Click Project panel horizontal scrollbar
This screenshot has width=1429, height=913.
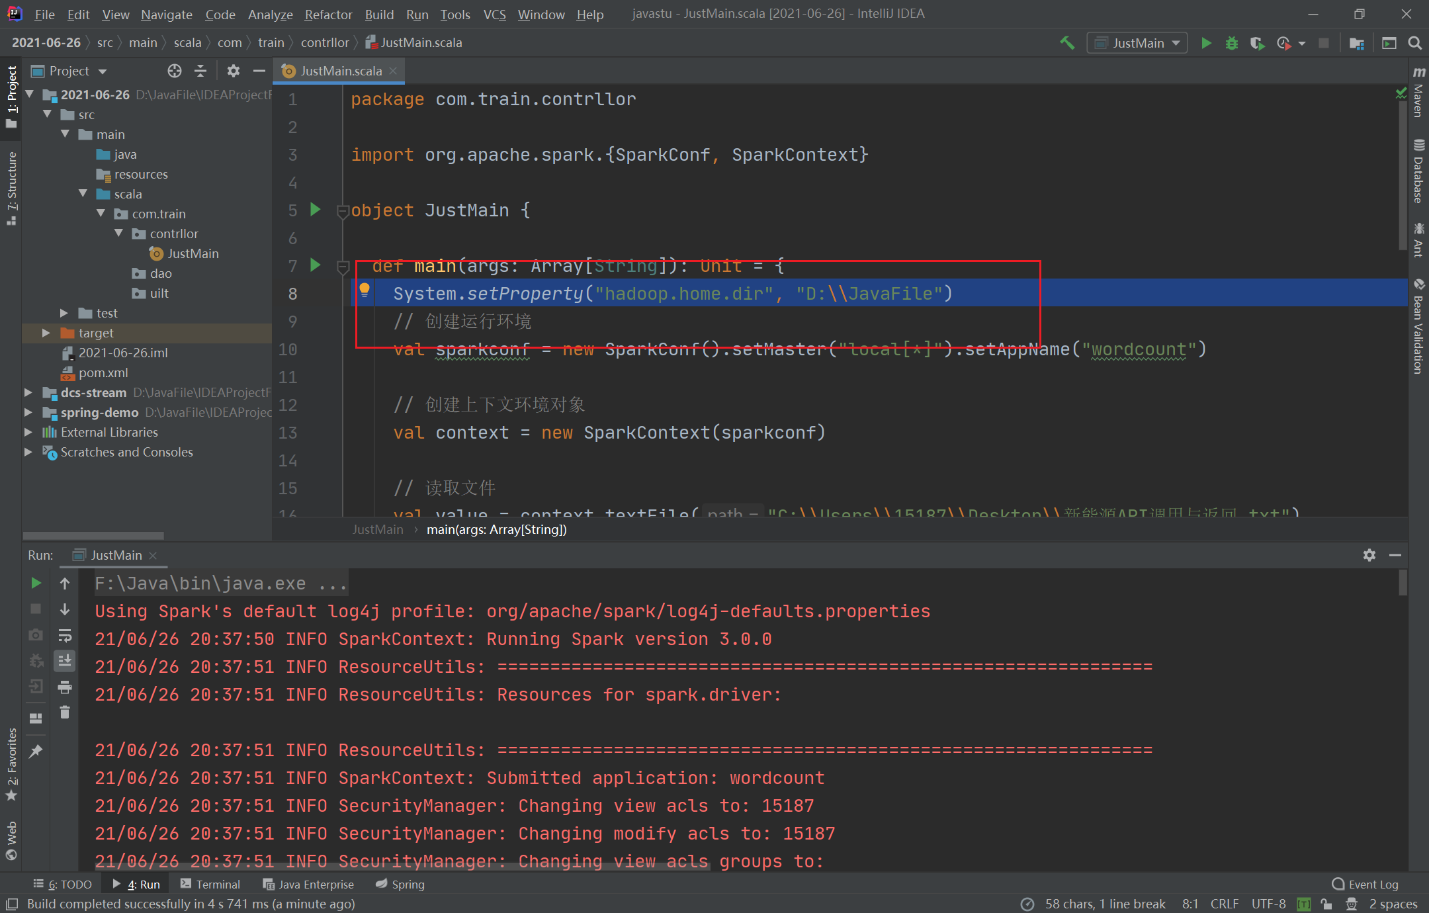(x=93, y=535)
